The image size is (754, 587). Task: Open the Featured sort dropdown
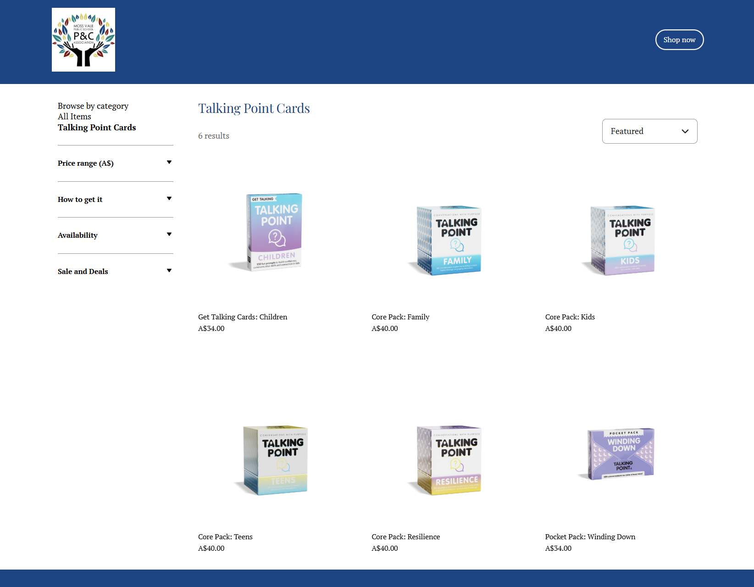pos(649,131)
